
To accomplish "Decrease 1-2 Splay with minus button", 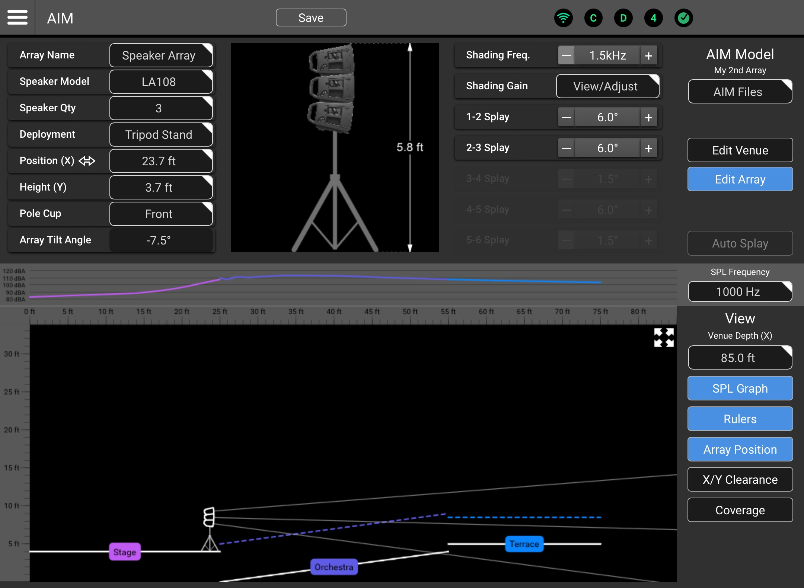I will 567,118.
